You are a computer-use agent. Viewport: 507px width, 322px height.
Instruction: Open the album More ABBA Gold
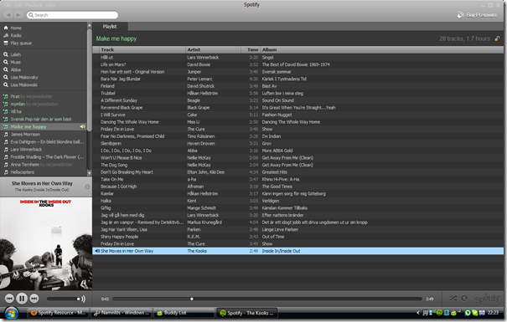277,151
